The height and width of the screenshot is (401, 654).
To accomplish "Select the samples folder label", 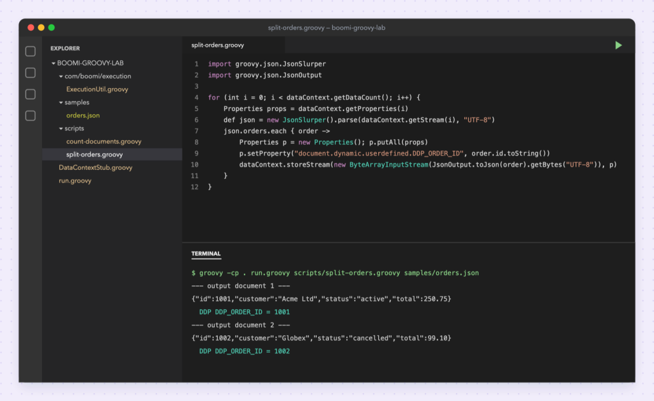I will coord(77,102).
